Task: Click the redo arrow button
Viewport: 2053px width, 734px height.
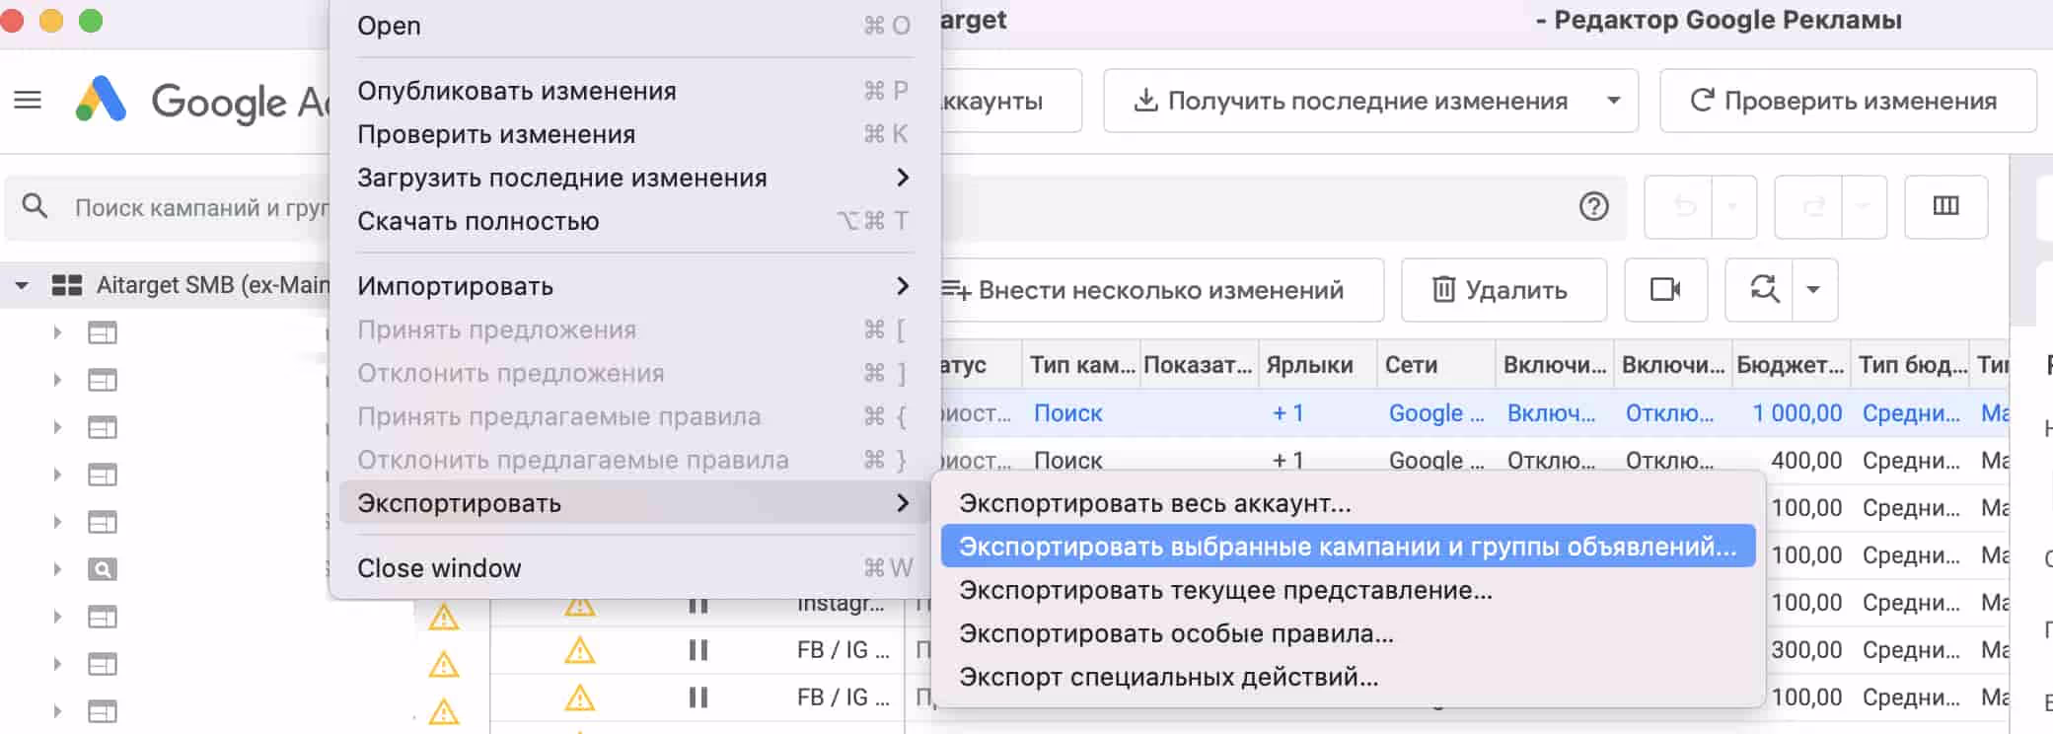Action: (x=1813, y=206)
